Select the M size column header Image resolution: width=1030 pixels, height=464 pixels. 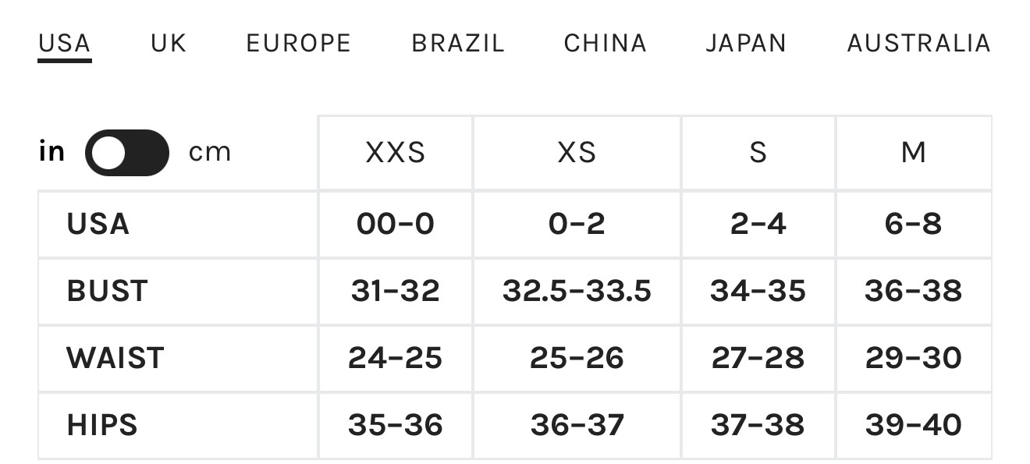point(914,153)
